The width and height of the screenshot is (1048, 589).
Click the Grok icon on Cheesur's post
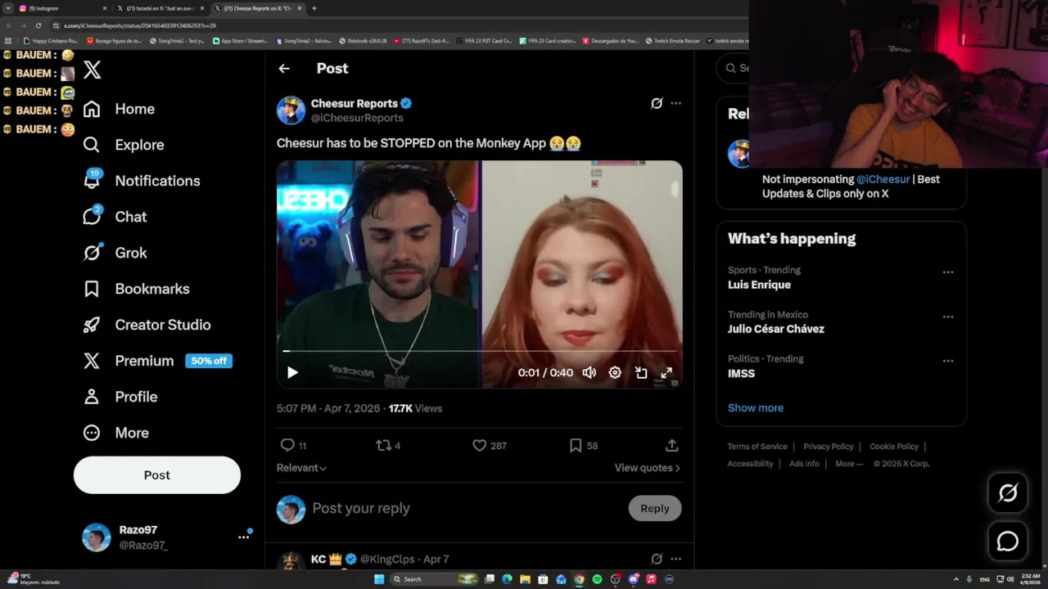(657, 104)
